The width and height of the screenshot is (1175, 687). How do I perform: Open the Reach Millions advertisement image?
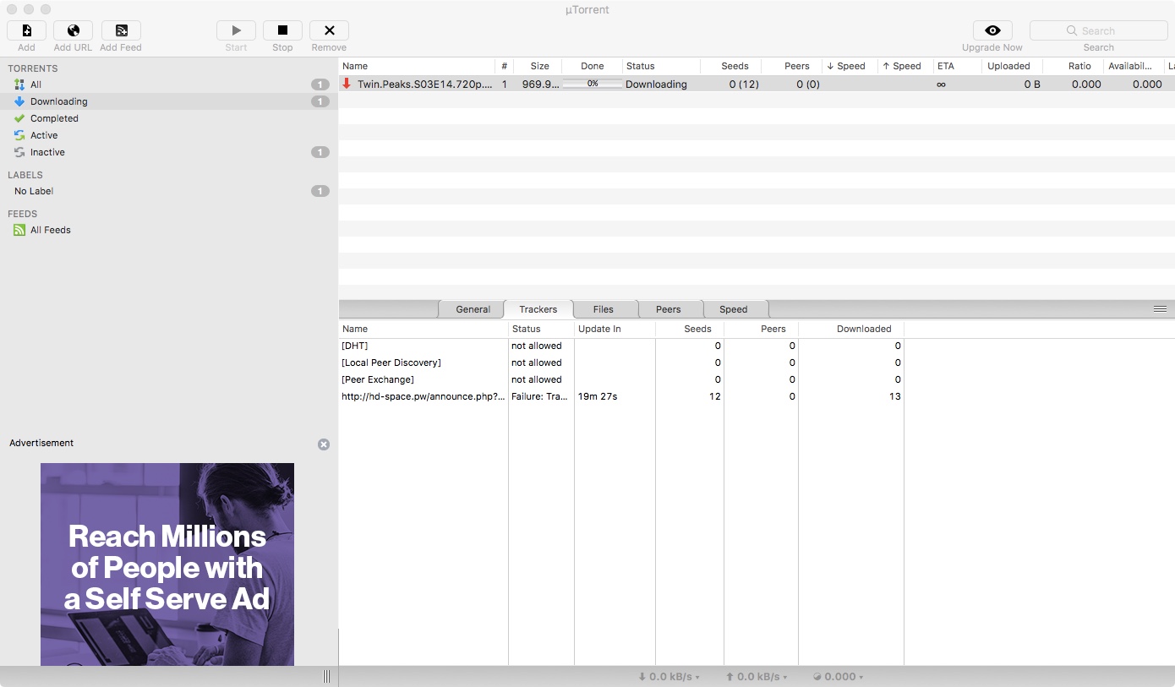167,564
